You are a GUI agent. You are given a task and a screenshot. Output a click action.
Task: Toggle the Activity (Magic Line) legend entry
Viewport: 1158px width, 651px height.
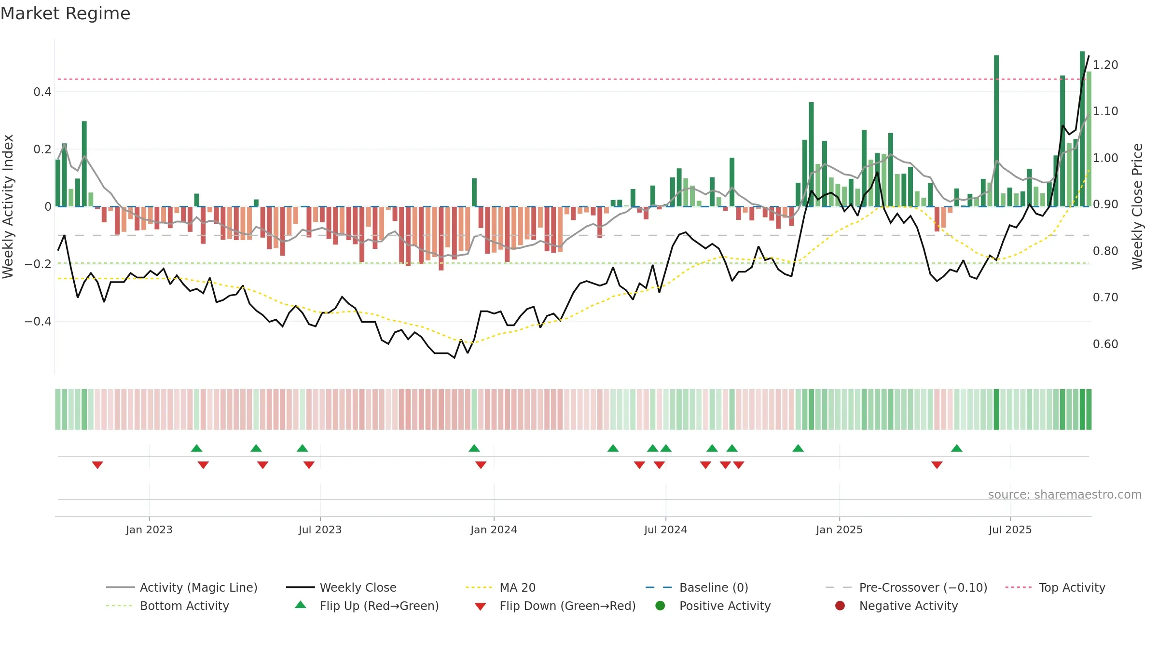pyautogui.click(x=182, y=587)
